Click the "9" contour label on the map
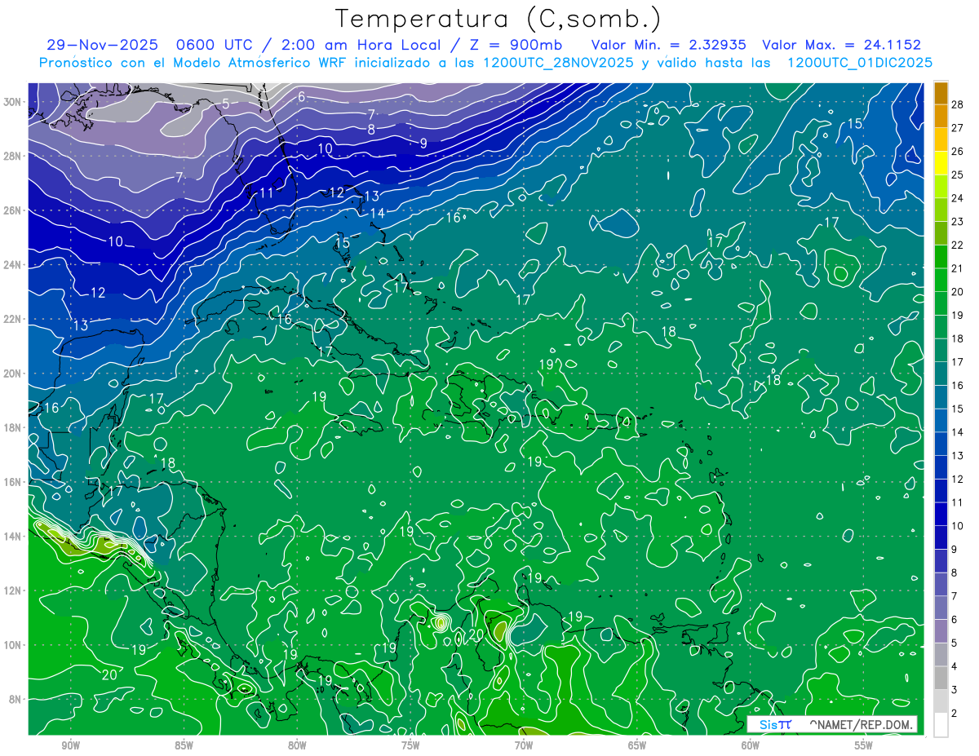Image resolution: width=979 pixels, height=756 pixels. pyautogui.click(x=423, y=144)
